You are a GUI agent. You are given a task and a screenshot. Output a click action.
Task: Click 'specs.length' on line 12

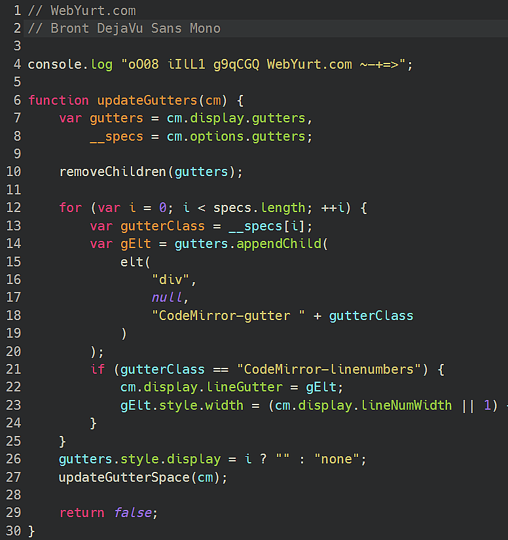coord(259,208)
